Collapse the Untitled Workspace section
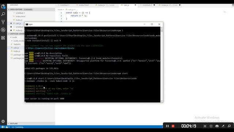 click(x=9, y=34)
